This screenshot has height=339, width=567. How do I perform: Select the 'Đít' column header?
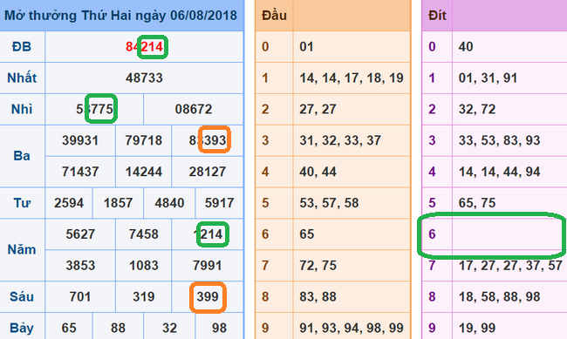(437, 16)
